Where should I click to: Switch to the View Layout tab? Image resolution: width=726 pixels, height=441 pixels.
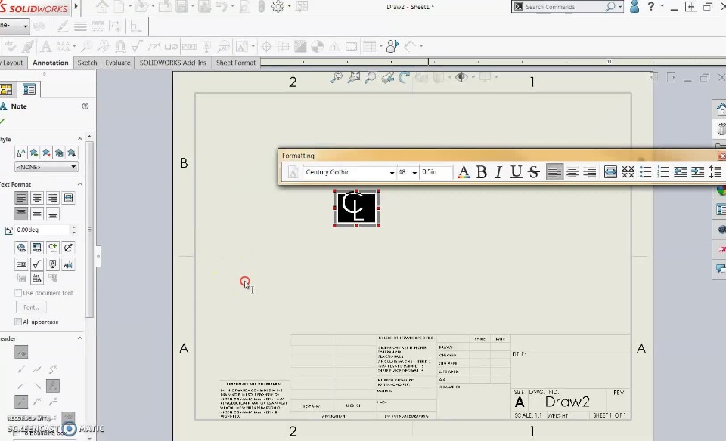11,63
